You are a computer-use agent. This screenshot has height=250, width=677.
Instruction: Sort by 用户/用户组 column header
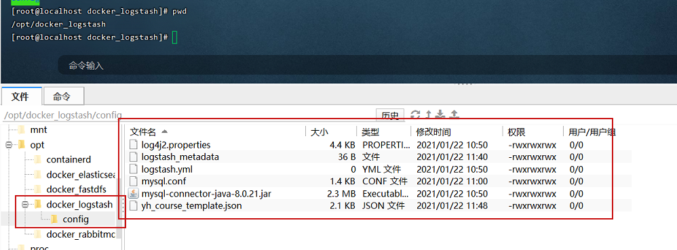[x=592, y=132]
